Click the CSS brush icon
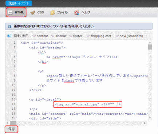The image size is (158, 134). click(x=33, y=12)
